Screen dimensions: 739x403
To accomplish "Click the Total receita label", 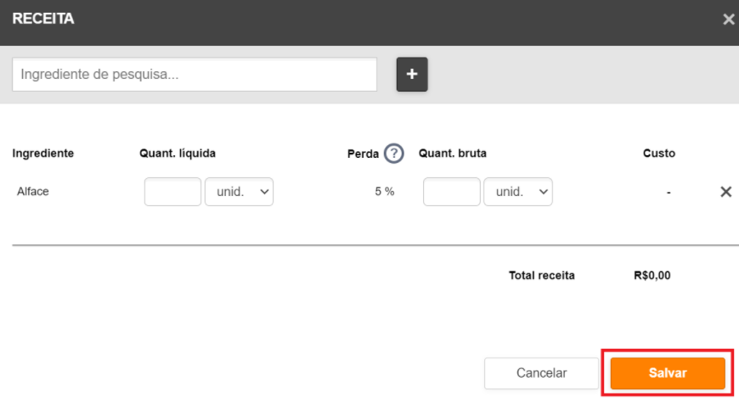I will coord(542,276).
